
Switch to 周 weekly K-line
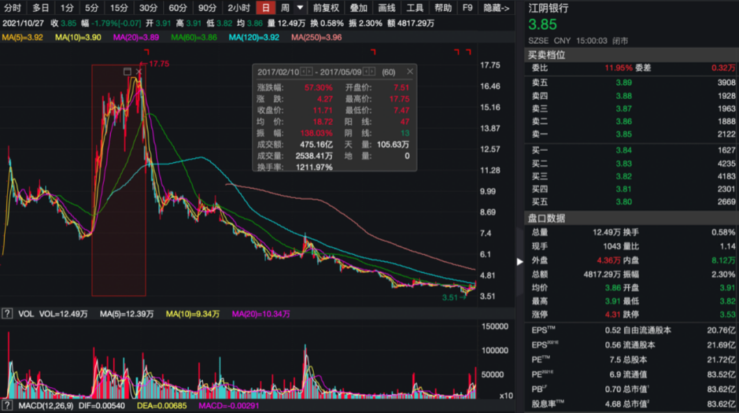(285, 8)
